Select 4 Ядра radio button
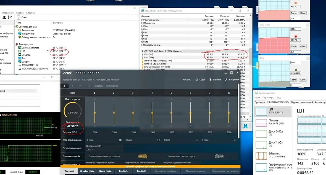 point(197,140)
